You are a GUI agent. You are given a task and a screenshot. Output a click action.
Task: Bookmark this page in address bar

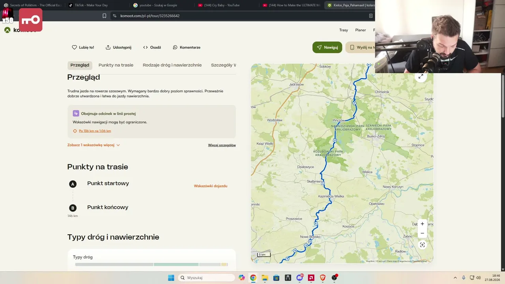[105, 16]
